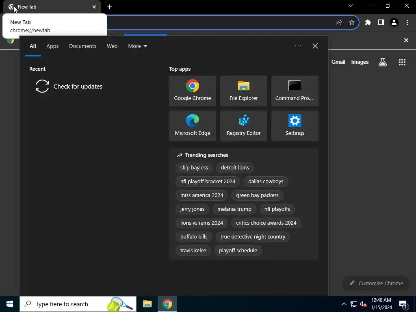
Task: Bookmark this tab with star icon
Action: point(352,23)
